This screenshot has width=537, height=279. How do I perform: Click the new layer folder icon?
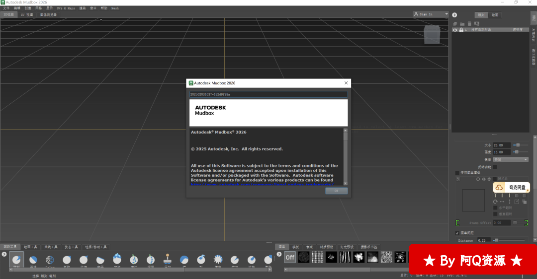coord(462,24)
